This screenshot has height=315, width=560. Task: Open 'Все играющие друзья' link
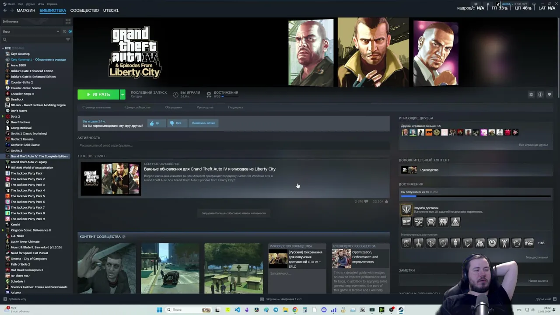533,145
